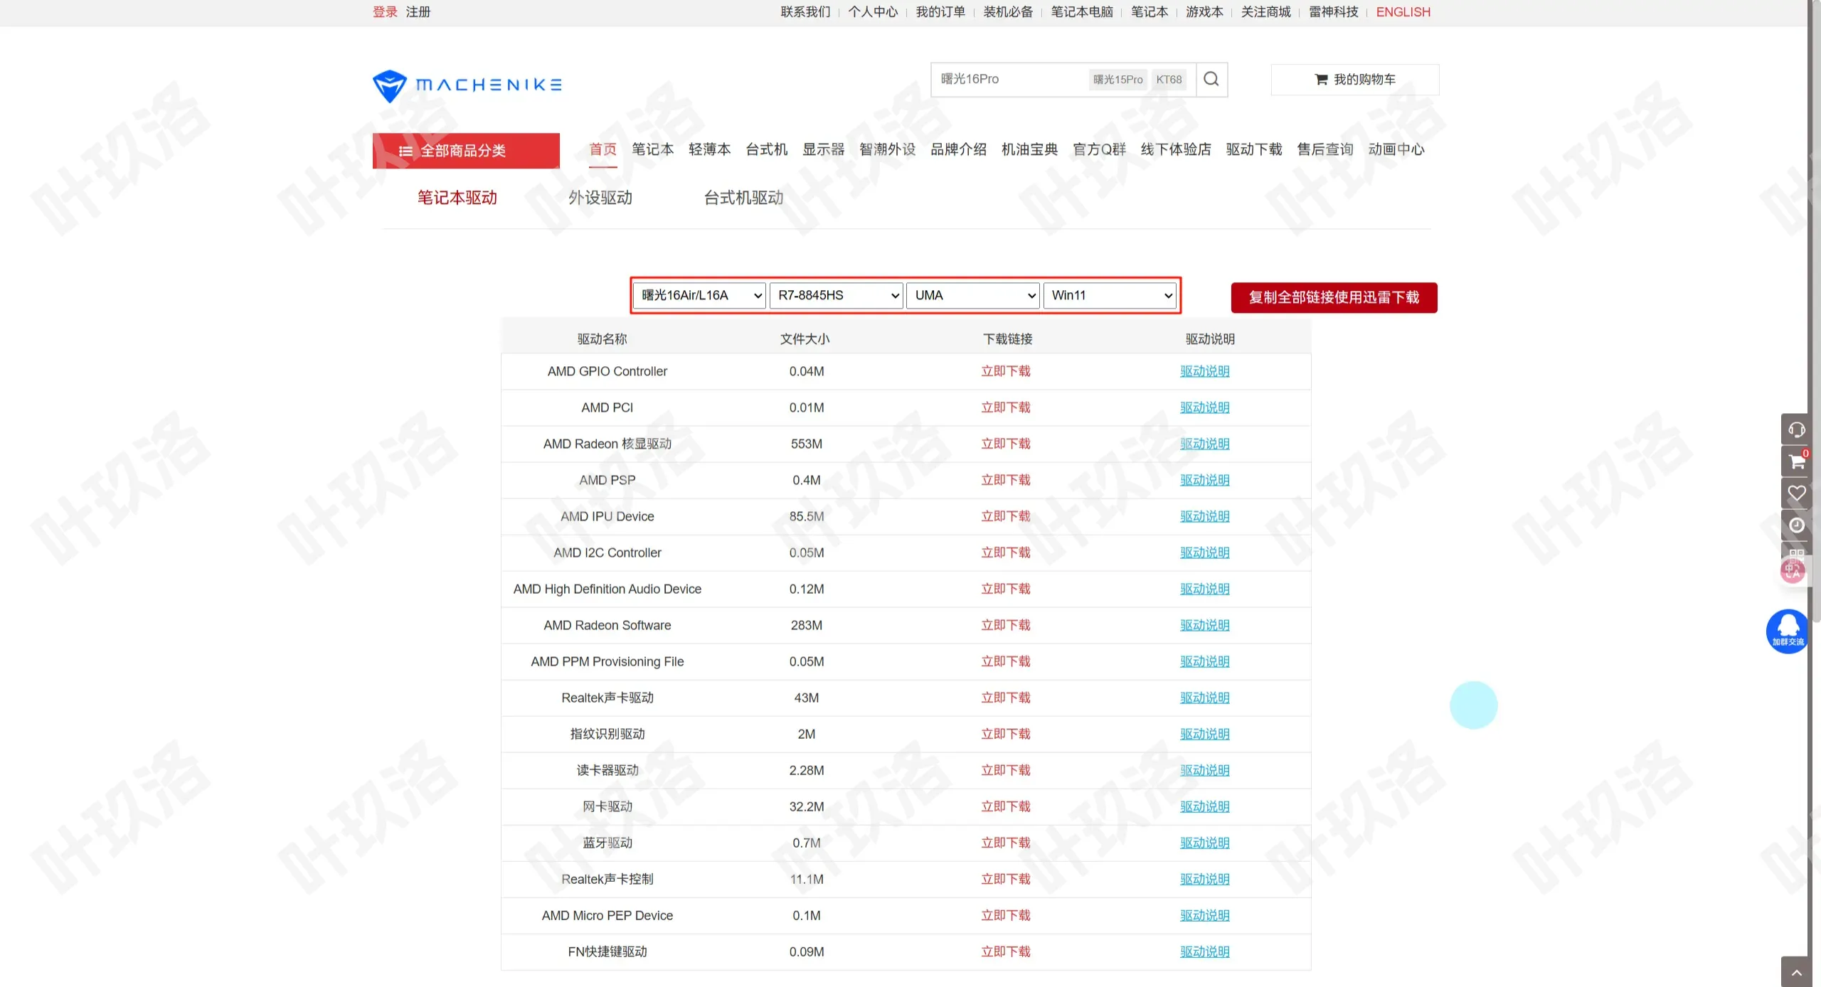
Task: Open the model dropdown 曙光16Air/L16A
Action: click(x=699, y=295)
